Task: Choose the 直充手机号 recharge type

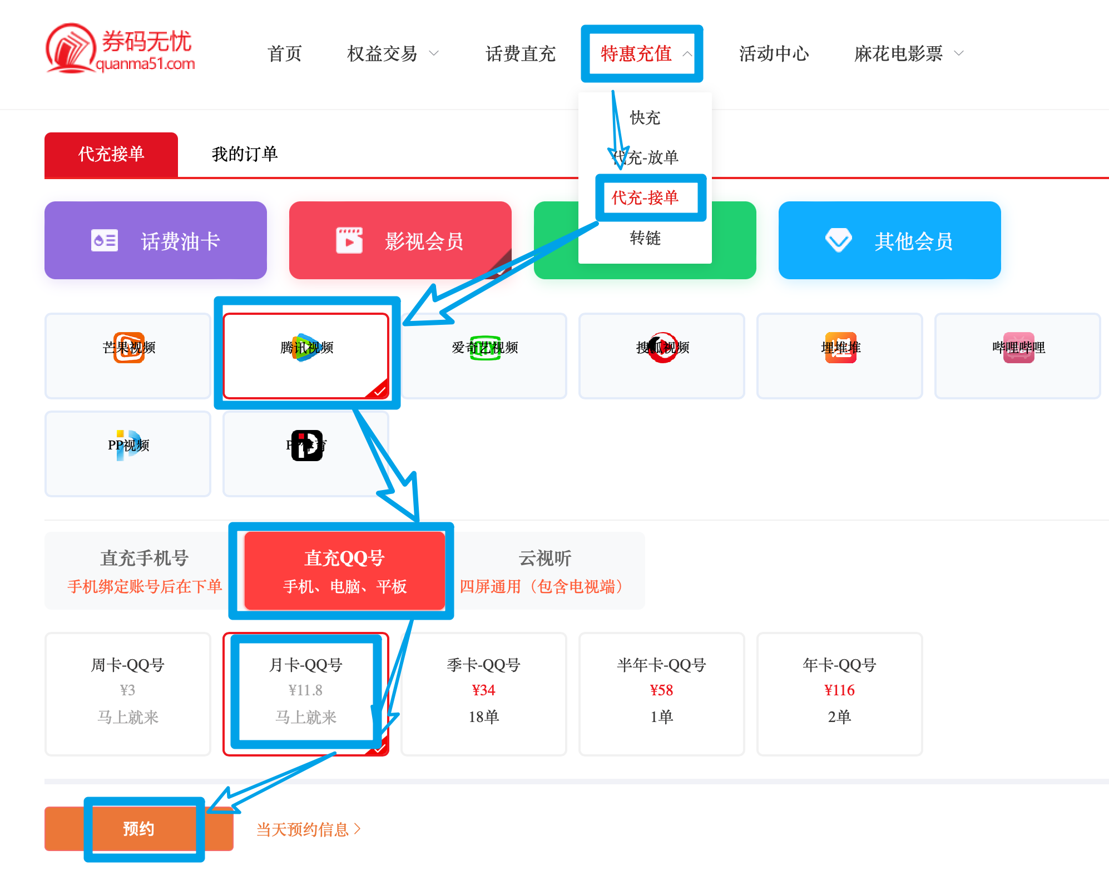Action: 145,571
